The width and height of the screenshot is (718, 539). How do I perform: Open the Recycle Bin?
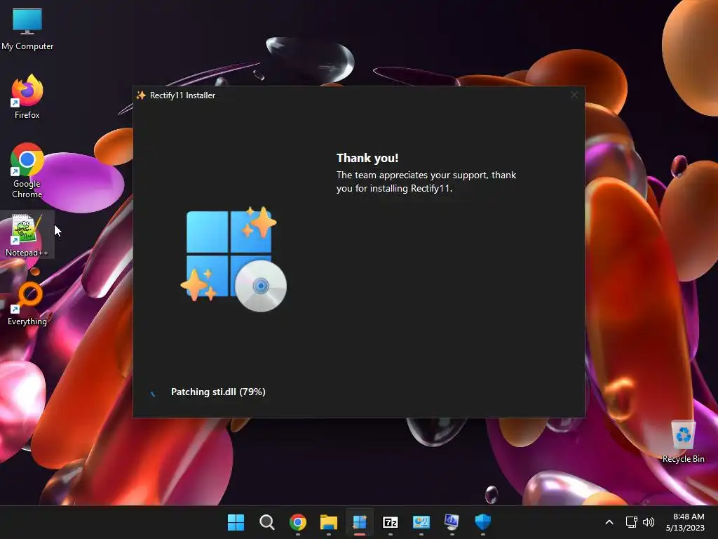(x=683, y=442)
